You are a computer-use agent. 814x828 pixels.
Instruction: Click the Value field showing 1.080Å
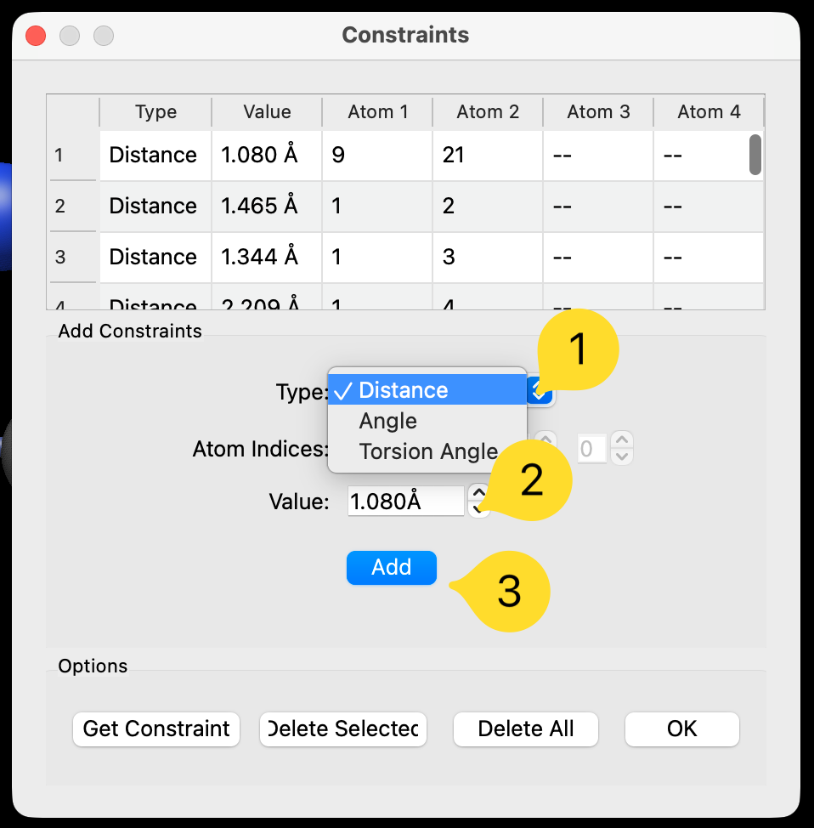[x=405, y=502]
